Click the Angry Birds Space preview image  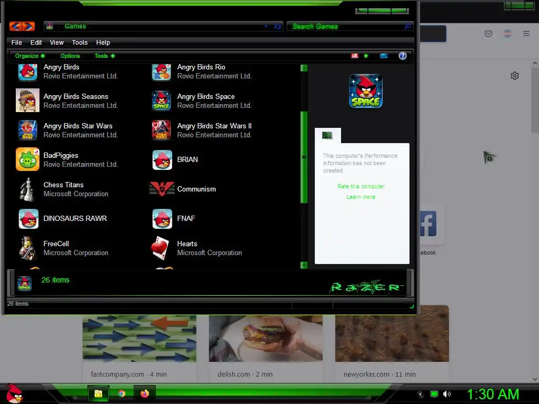coord(366,91)
